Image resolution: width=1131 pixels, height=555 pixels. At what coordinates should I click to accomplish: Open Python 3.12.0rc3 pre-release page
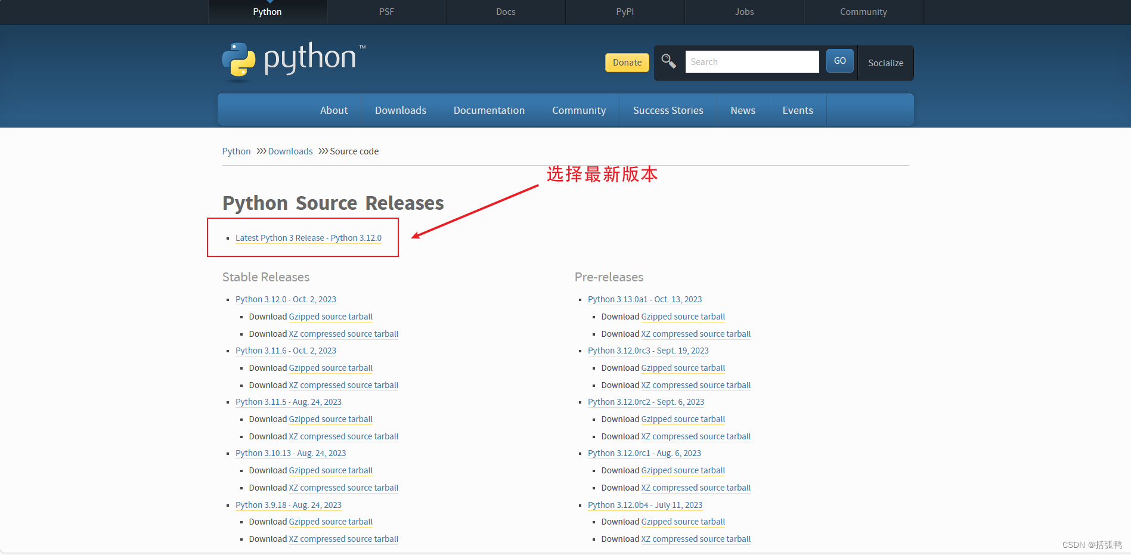tap(648, 351)
